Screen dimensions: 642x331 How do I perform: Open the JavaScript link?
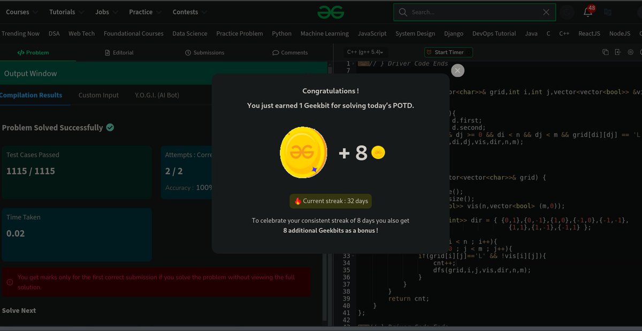[372, 33]
